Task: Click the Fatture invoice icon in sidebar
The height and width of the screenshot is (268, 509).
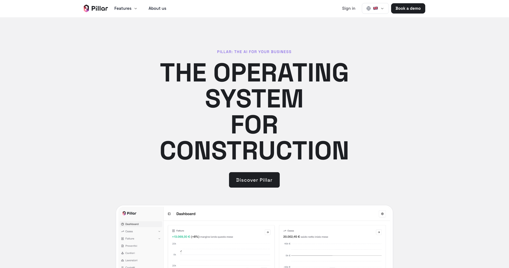Action: click(x=123, y=239)
